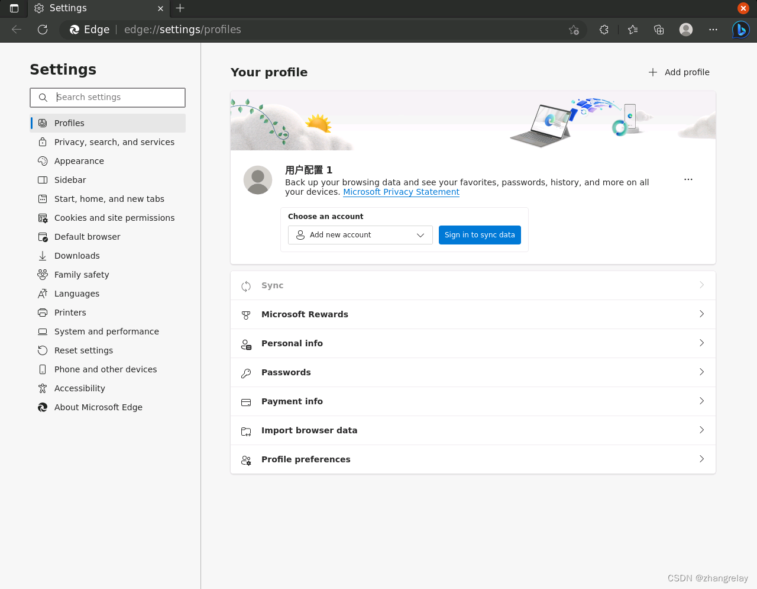Open more options for 用户配置 1 profile
Viewport: 757px width, 589px height.
click(688, 179)
